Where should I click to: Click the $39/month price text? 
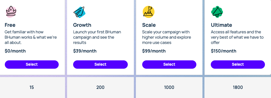coord(85,51)
